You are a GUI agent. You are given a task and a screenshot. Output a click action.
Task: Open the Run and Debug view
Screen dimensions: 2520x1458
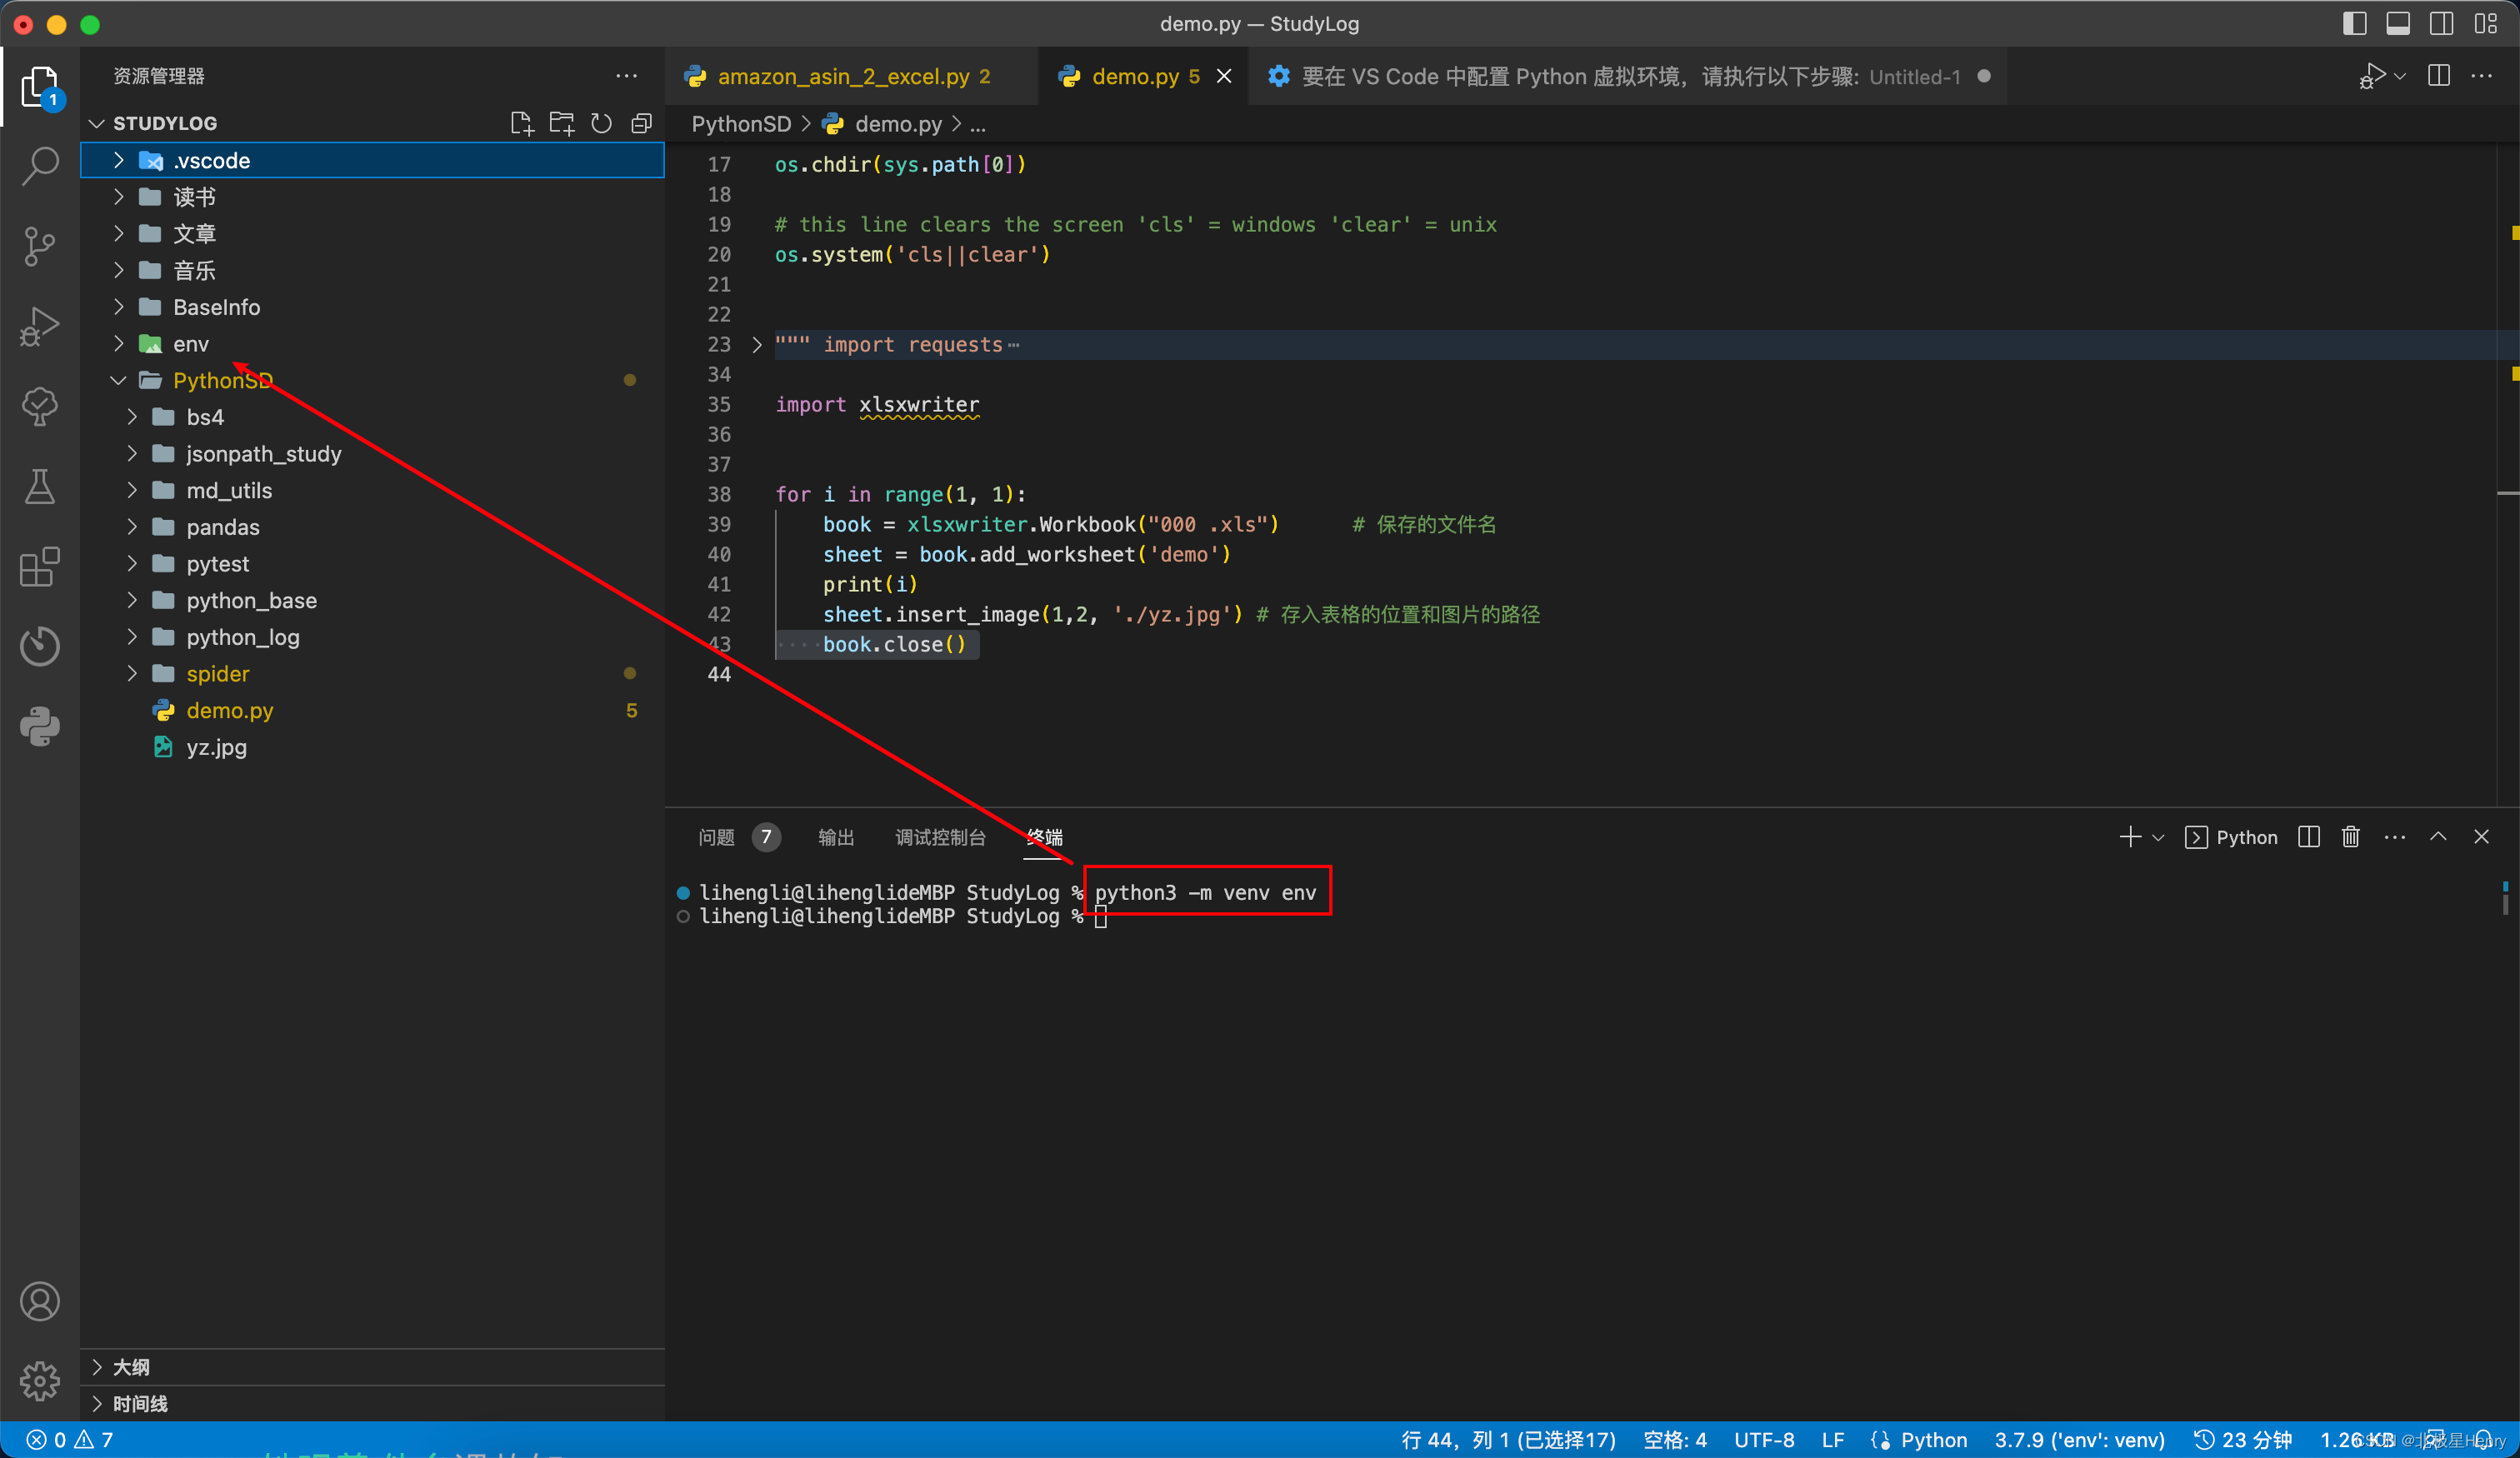[x=40, y=326]
